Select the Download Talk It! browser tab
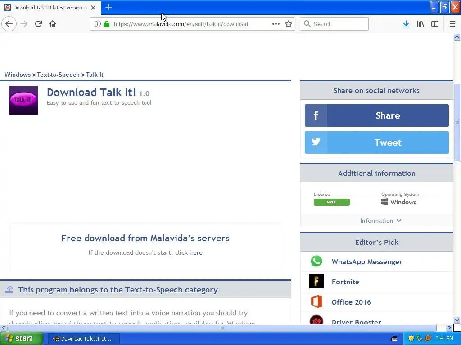461x345 pixels. point(50,8)
